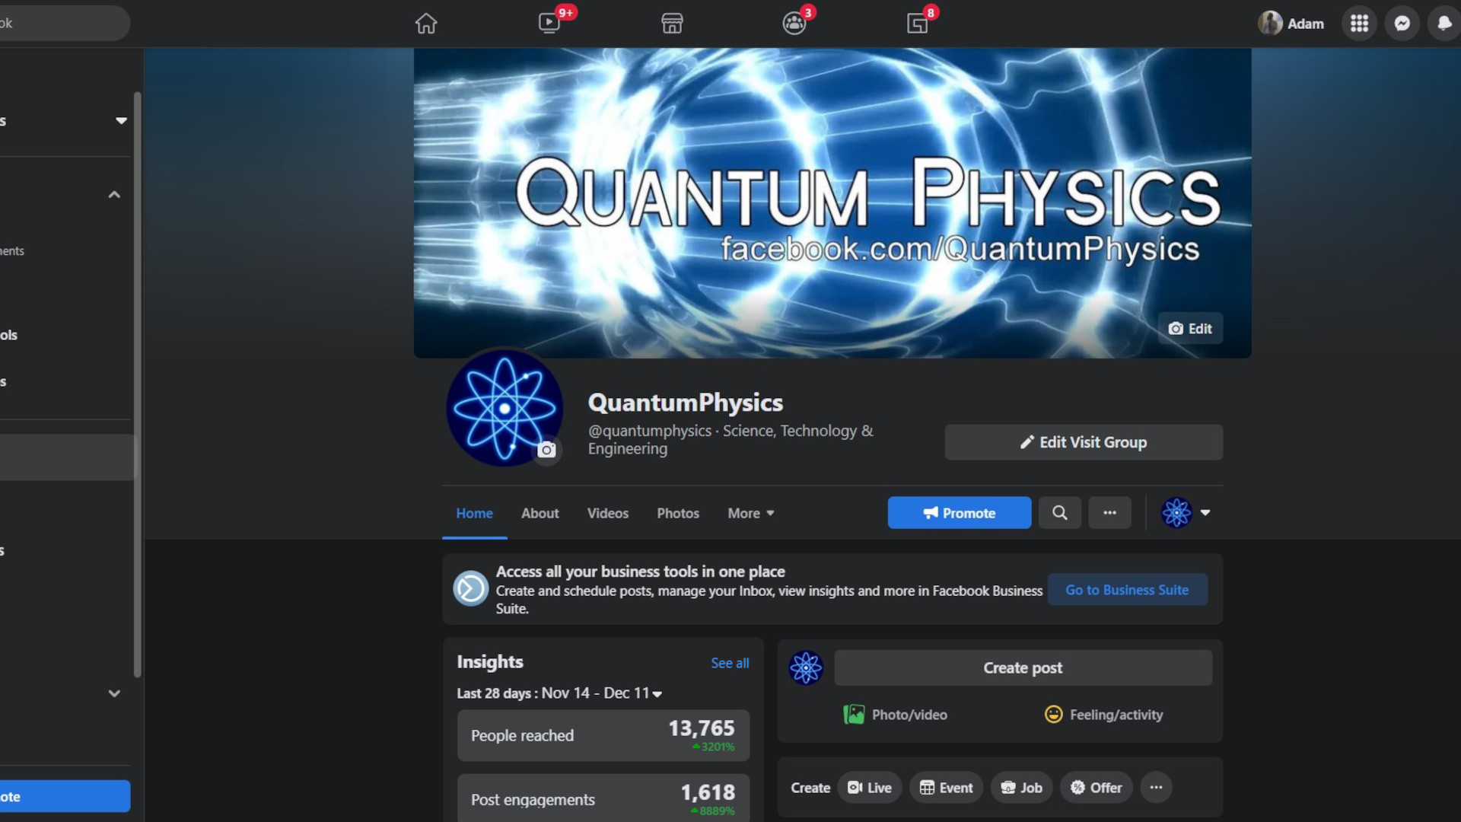
Task: Open the Messenger chat icon
Action: pos(1402,24)
